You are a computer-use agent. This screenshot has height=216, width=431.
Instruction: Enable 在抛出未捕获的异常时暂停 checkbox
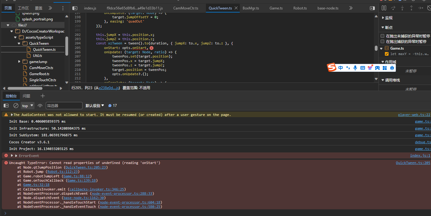click(x=382, y=36)
